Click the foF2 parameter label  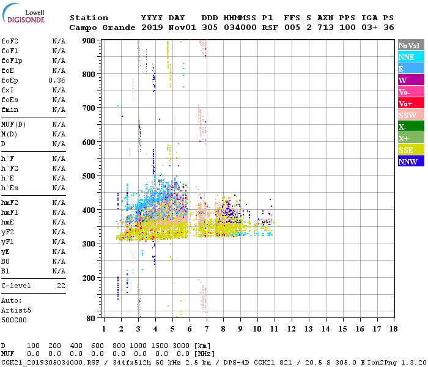[10, 41]
